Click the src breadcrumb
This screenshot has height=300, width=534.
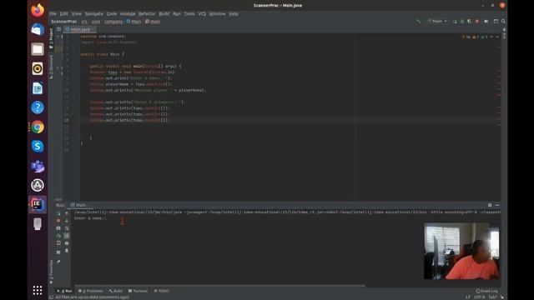(x=84, y=22)
